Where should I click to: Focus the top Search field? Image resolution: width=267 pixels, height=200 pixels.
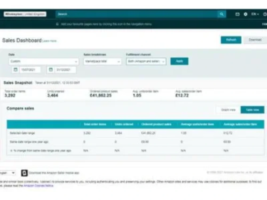(137, 14)
